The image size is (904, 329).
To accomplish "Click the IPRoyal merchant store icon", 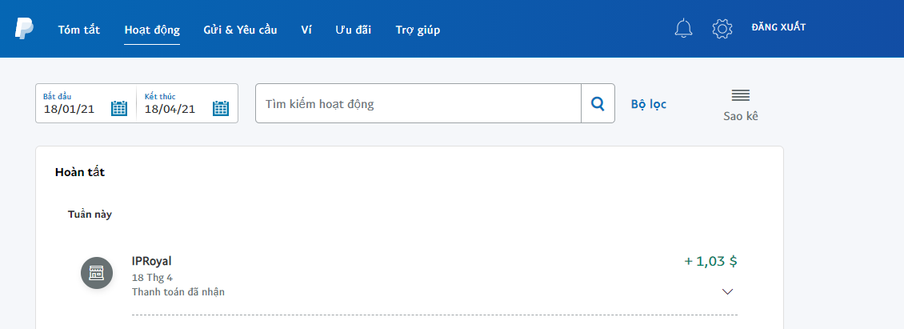I will 97,274.
